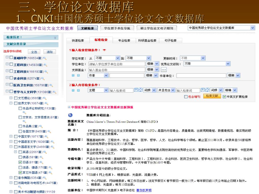The width and height of the screenshot is (259, 194).
Task: Open the 学位授予单位导航 tab
Action: coord(117,28)
